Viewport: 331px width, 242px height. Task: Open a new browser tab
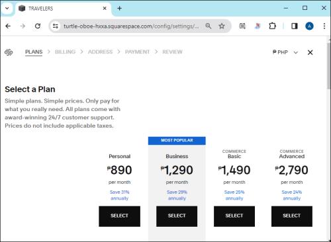pyautogui.click(x=119, y=9)
